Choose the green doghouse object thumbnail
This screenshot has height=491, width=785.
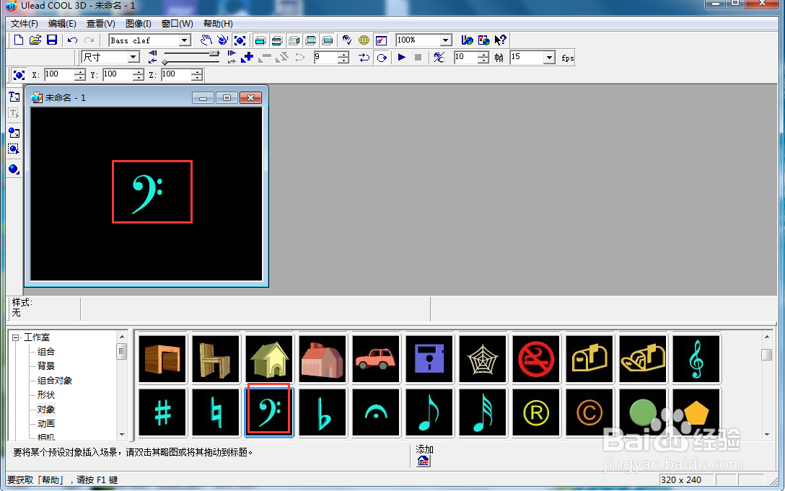pos(269,359)
